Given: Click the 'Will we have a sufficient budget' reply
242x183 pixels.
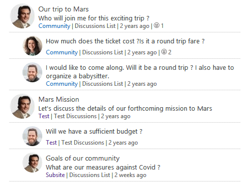Looking at the screenshot, I should (94, 131).
